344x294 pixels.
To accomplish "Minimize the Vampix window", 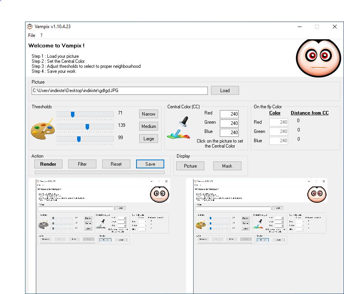I will pyautogui.click(x=300, y=27).
